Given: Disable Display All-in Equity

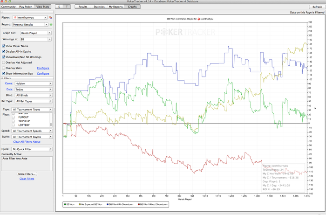Looking at the screenshot, I should click(x=4, y=51).
